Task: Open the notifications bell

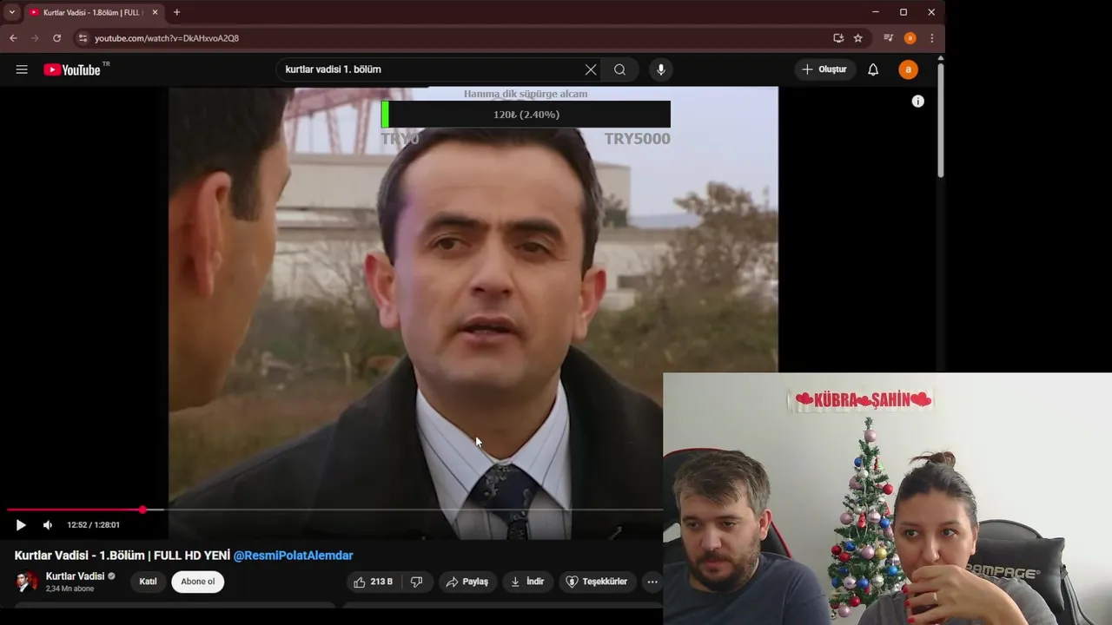Action: pos(873,69)
